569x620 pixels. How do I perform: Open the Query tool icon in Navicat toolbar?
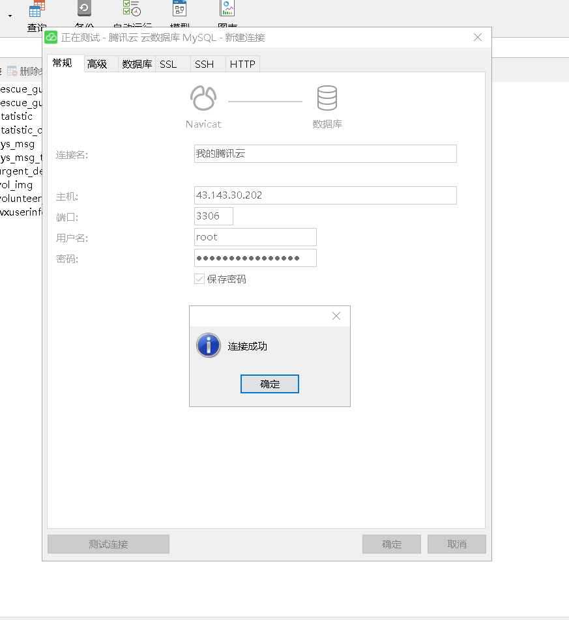coord(37,9)
